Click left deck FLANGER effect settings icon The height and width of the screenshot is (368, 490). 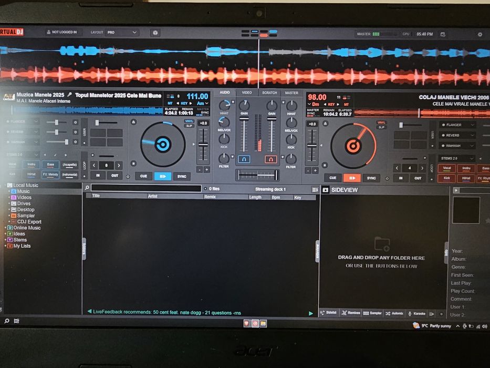pos(75,122)
